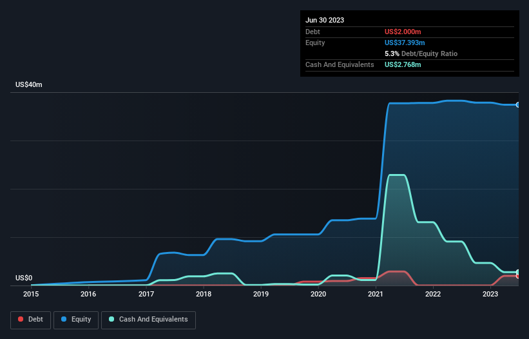Image resolution: width=529 pixels, height=339 pixels.
Task: Select the 2015 x-axis label
Action: click(31, 294)
